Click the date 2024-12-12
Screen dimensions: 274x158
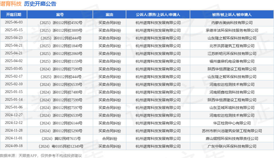(14, 123)
